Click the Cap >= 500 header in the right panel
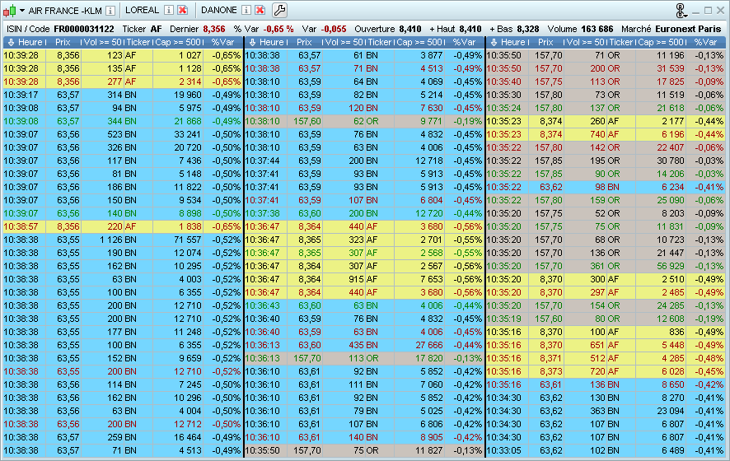 tap(661, 42)
